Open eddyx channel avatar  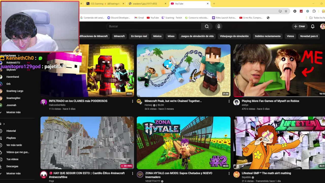point(236,102)
